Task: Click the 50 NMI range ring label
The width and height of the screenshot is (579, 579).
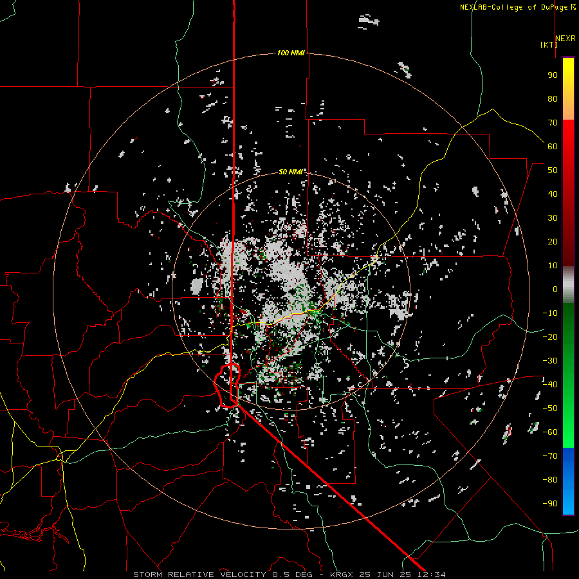Action: (291, 172)
